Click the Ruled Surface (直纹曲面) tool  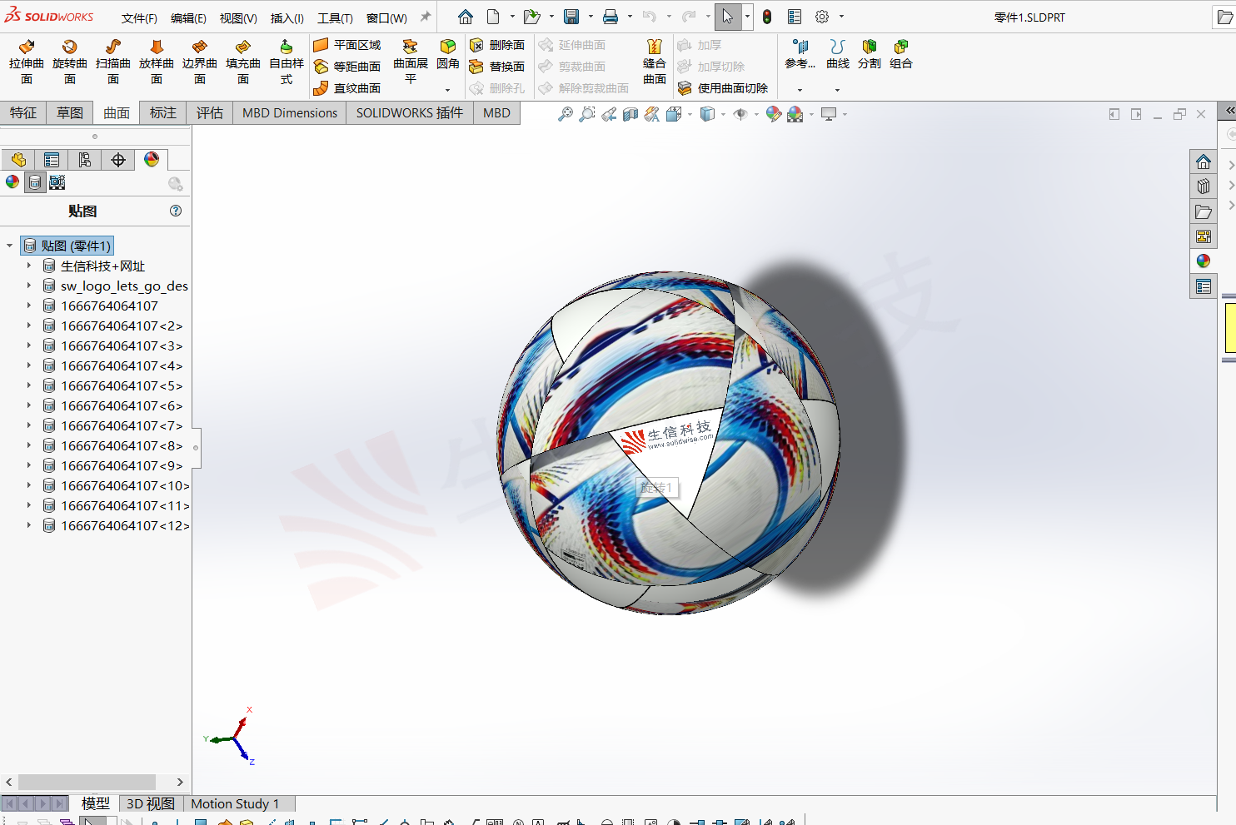[x=347, y=88]
